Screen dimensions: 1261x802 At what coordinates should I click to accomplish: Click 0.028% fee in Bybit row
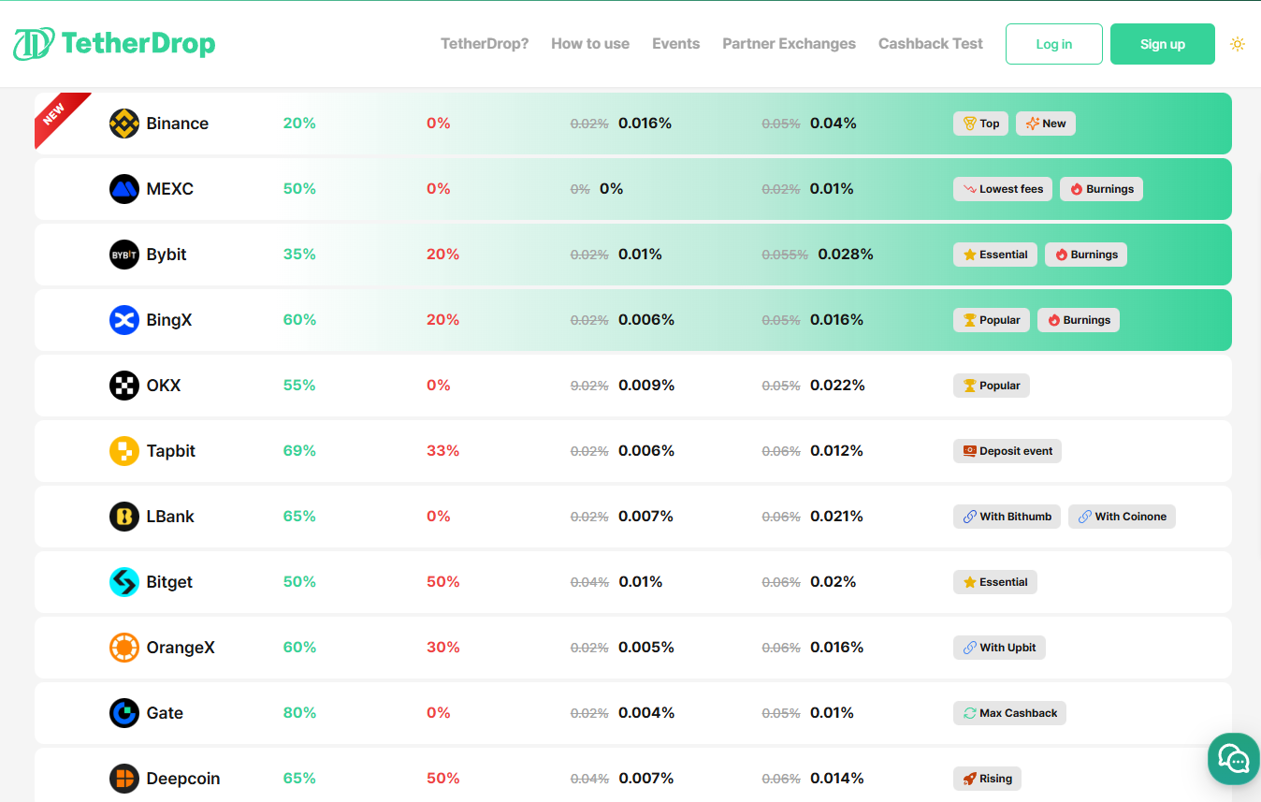(846, 255)
